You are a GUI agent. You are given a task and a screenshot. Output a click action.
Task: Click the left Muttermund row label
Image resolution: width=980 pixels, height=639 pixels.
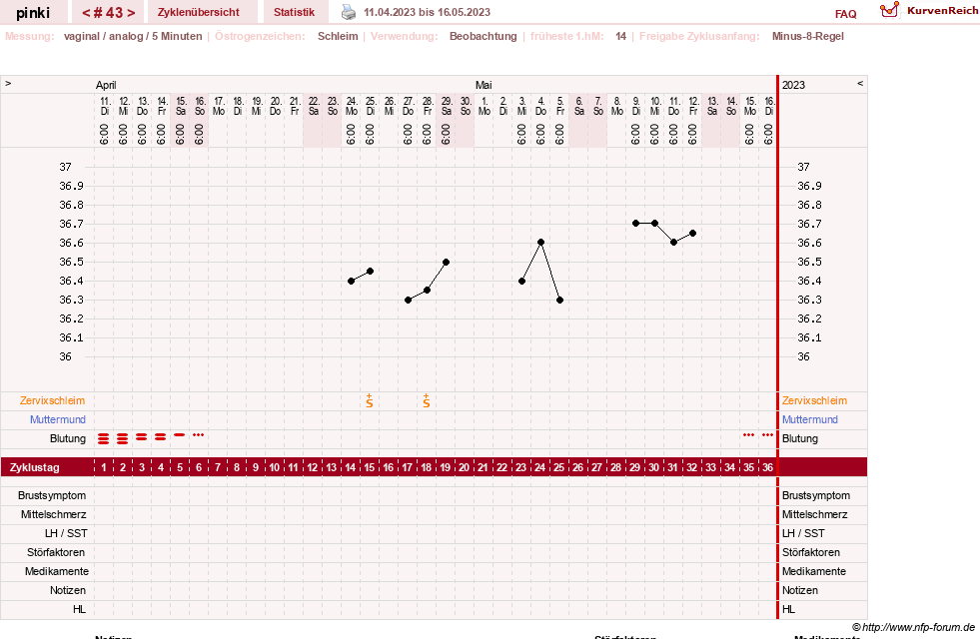coord(58,419)
